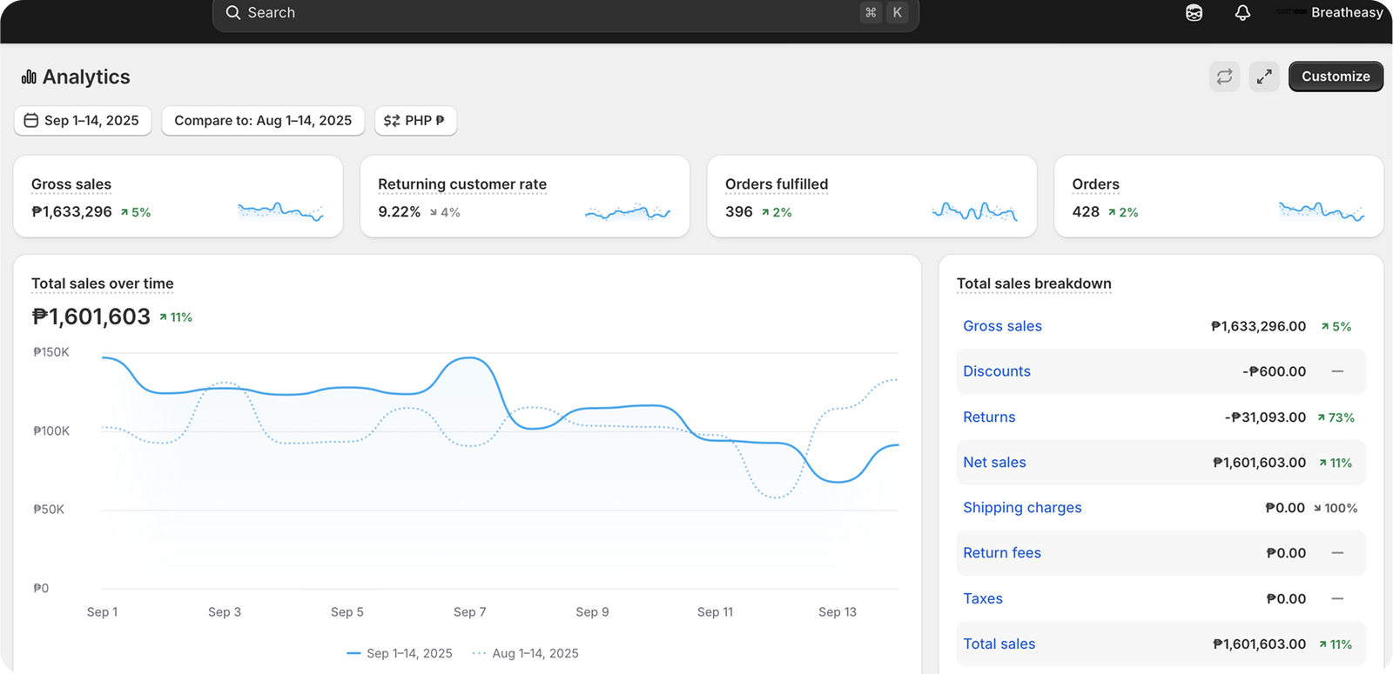This screenshot has width=1393, height=674.
Task: Open the notifications bell
Action: [x=1242, y=13]
